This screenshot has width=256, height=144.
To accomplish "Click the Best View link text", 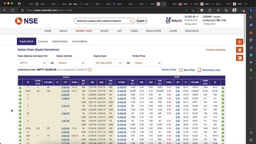I will [189, 70].
